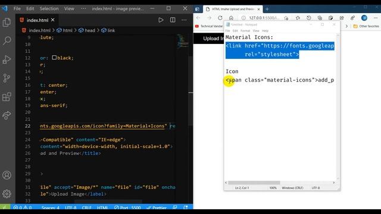This screenshot has width=381, height=214.
Task: Close the index.html editor tab
Action: coord(53,20)
